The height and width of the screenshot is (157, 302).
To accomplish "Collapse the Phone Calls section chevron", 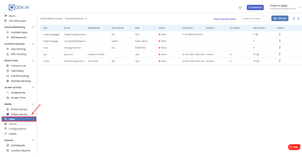I will 33,61.
